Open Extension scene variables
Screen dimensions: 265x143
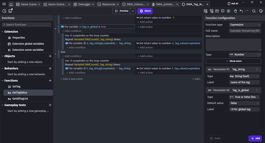pos(28,50)
